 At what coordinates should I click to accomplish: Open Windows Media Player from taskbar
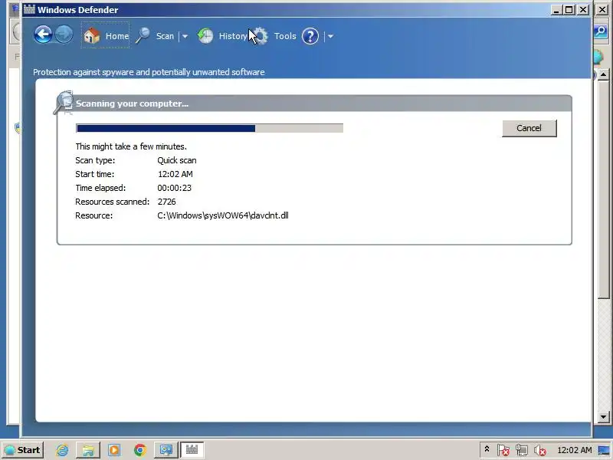[114, 450]
